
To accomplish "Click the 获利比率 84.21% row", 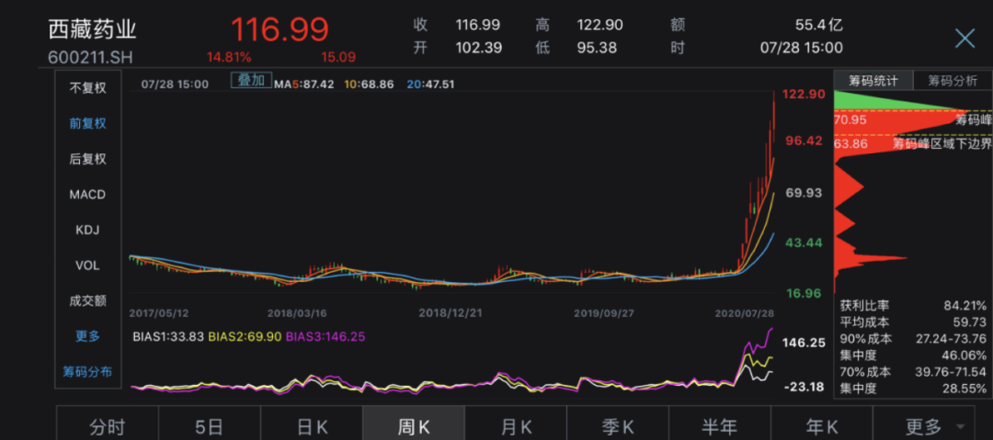I will 913,306.
